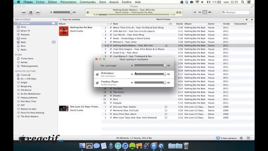
Task: Open the Trash in the Dock
Action: point(186,146)
